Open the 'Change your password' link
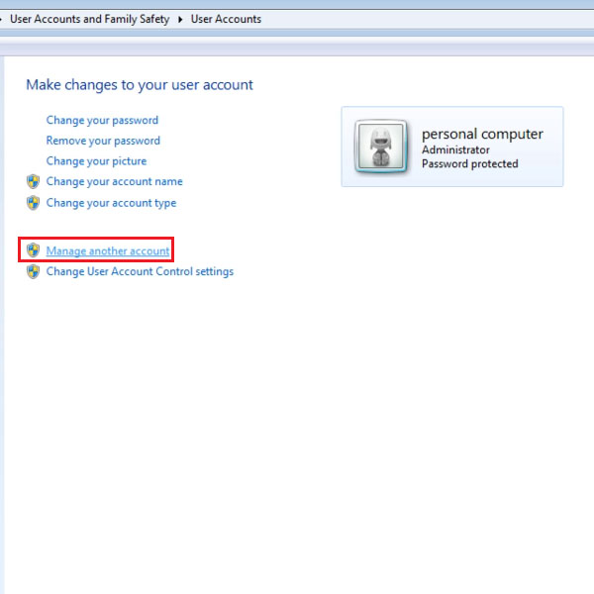Viewport: 594px width, 594px height. click(x=102, y=121)
